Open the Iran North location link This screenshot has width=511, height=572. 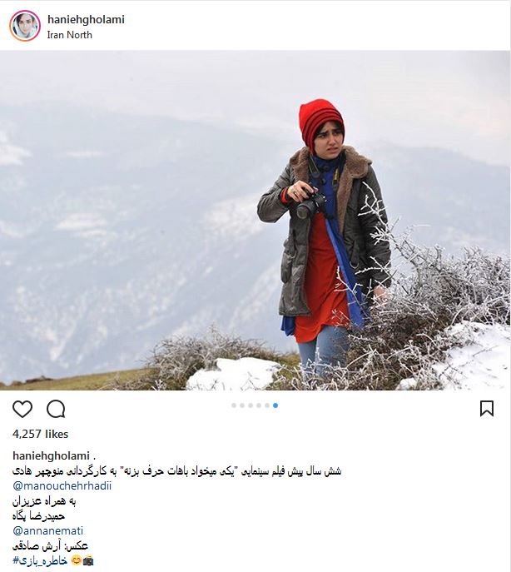(69, 35)
